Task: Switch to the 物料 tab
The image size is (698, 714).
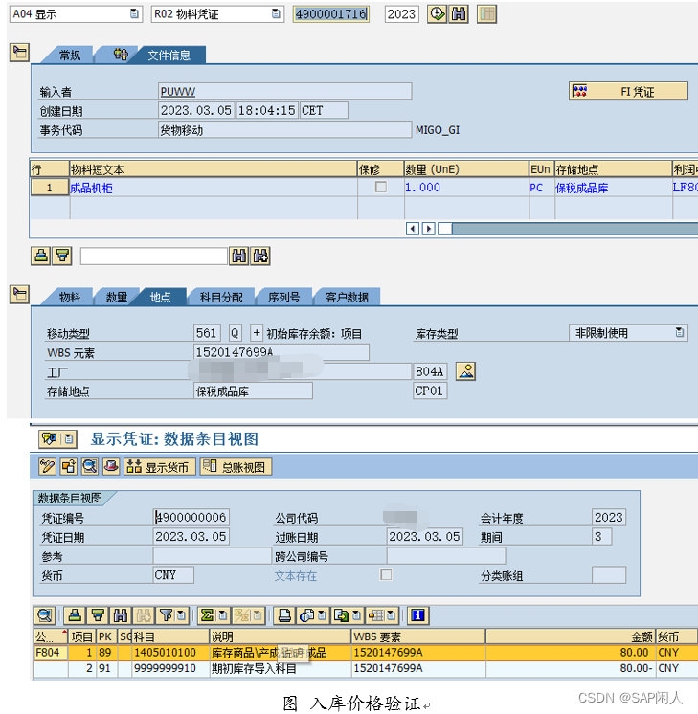Action: [x=69, y=298]
